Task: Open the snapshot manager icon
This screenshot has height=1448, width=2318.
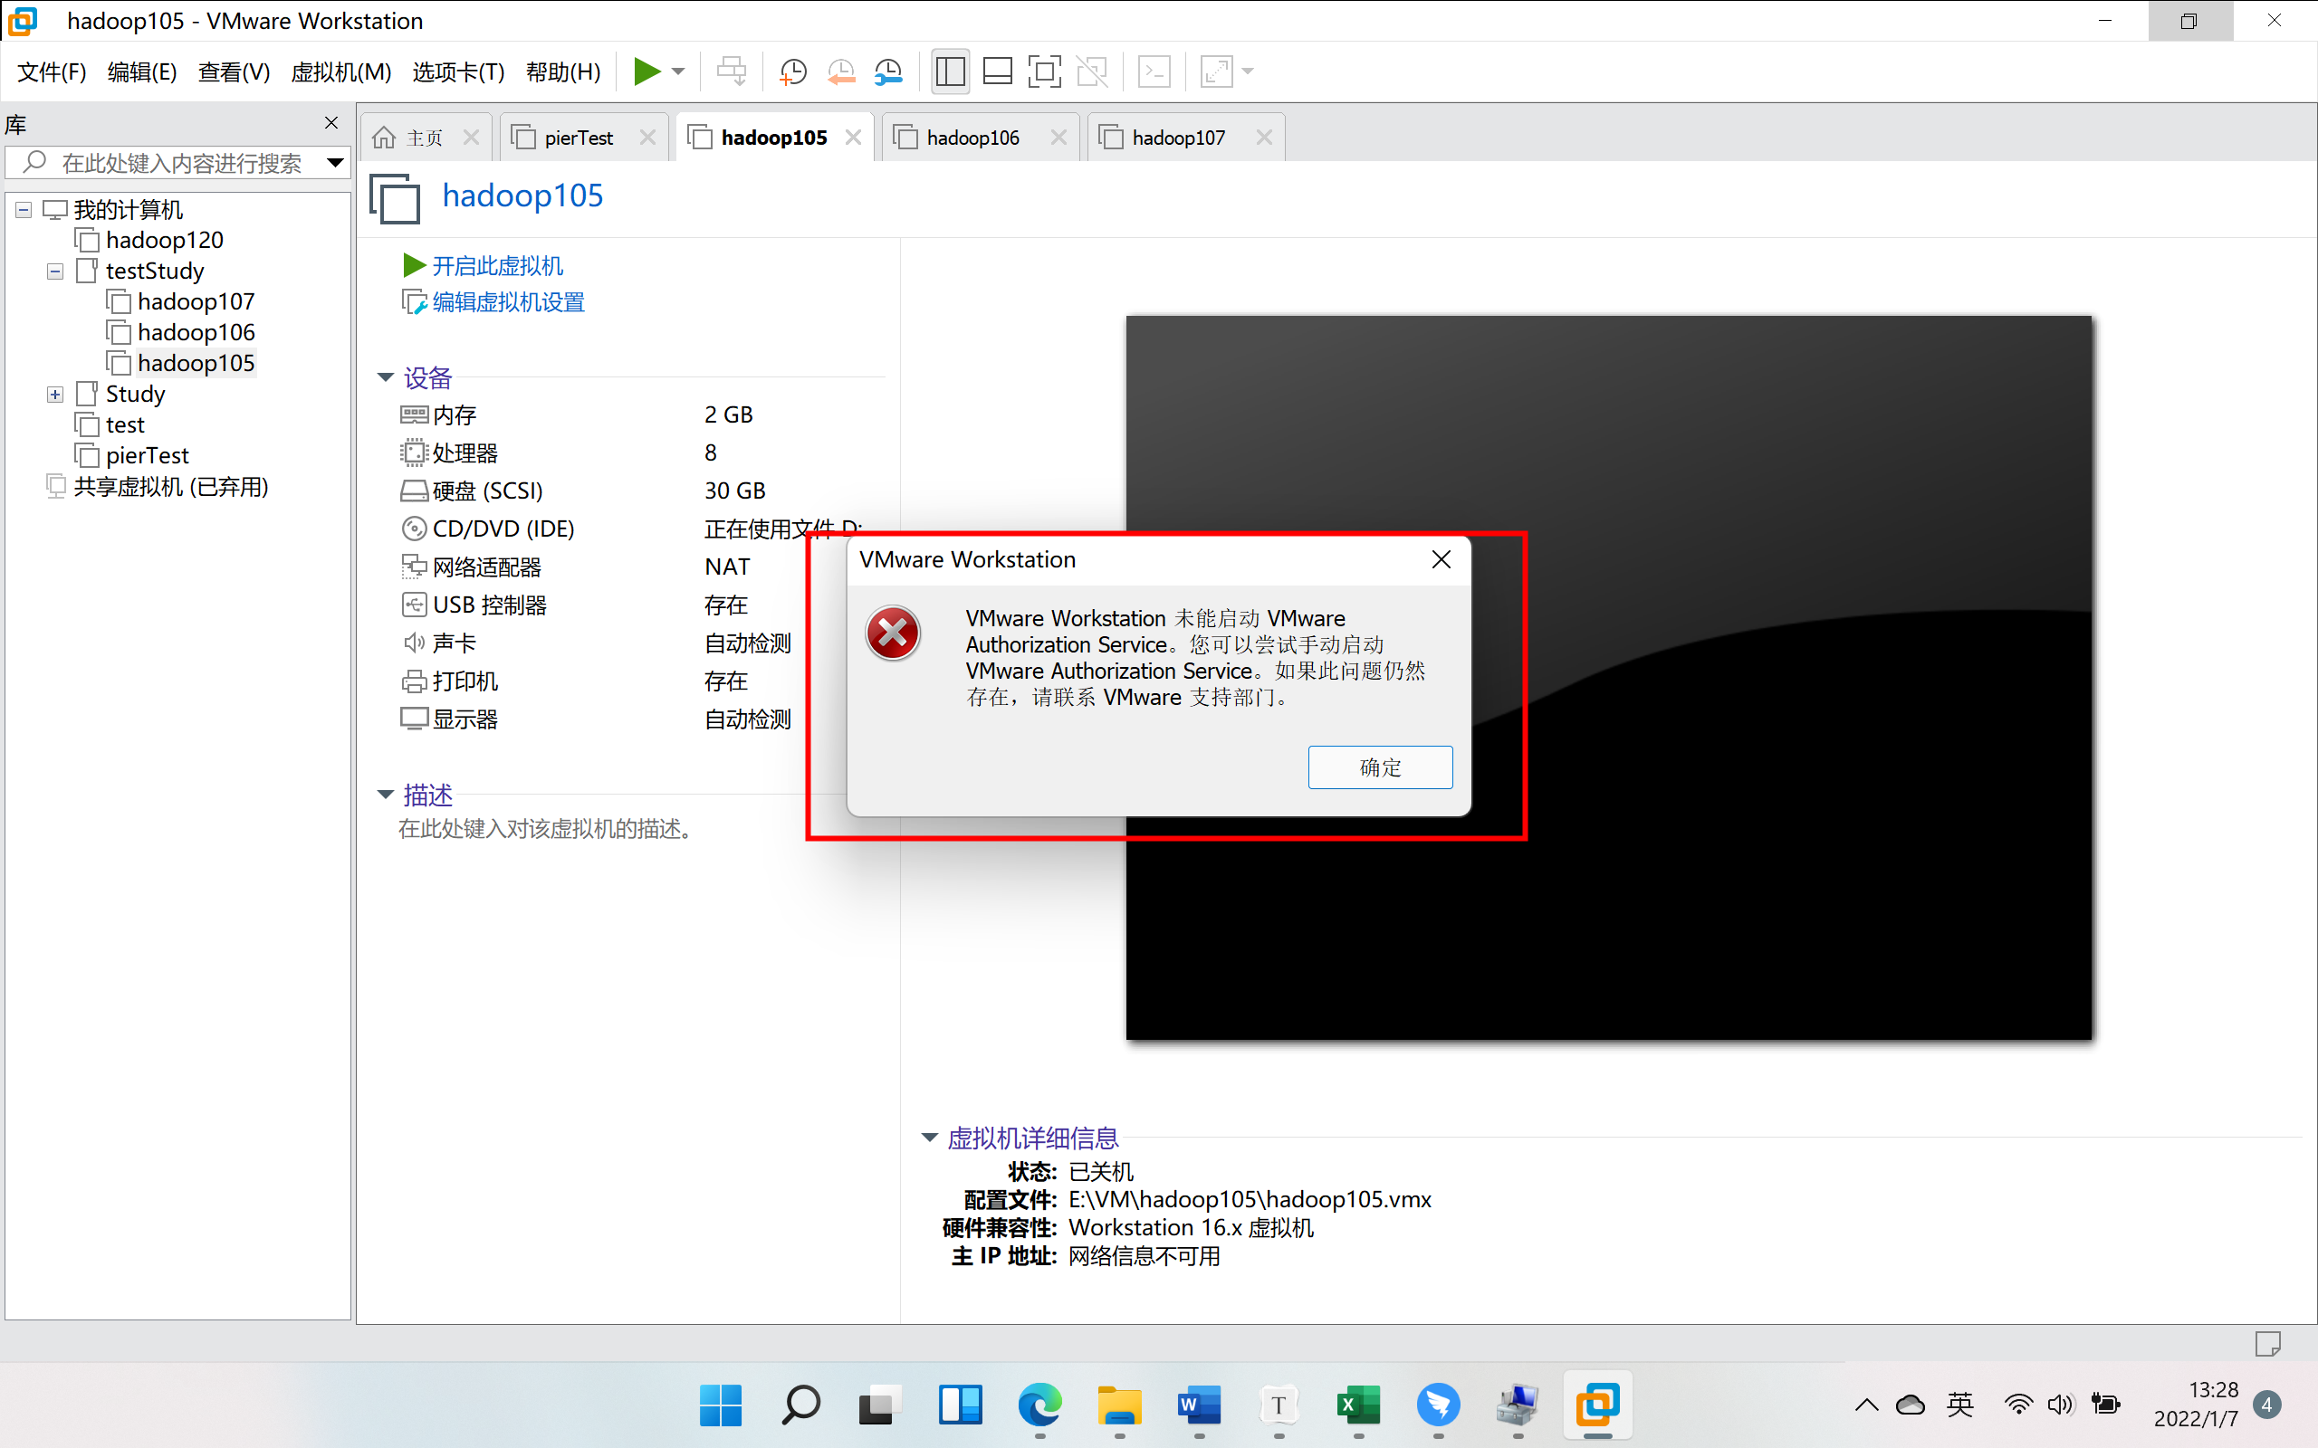Action: coord(889,71)
